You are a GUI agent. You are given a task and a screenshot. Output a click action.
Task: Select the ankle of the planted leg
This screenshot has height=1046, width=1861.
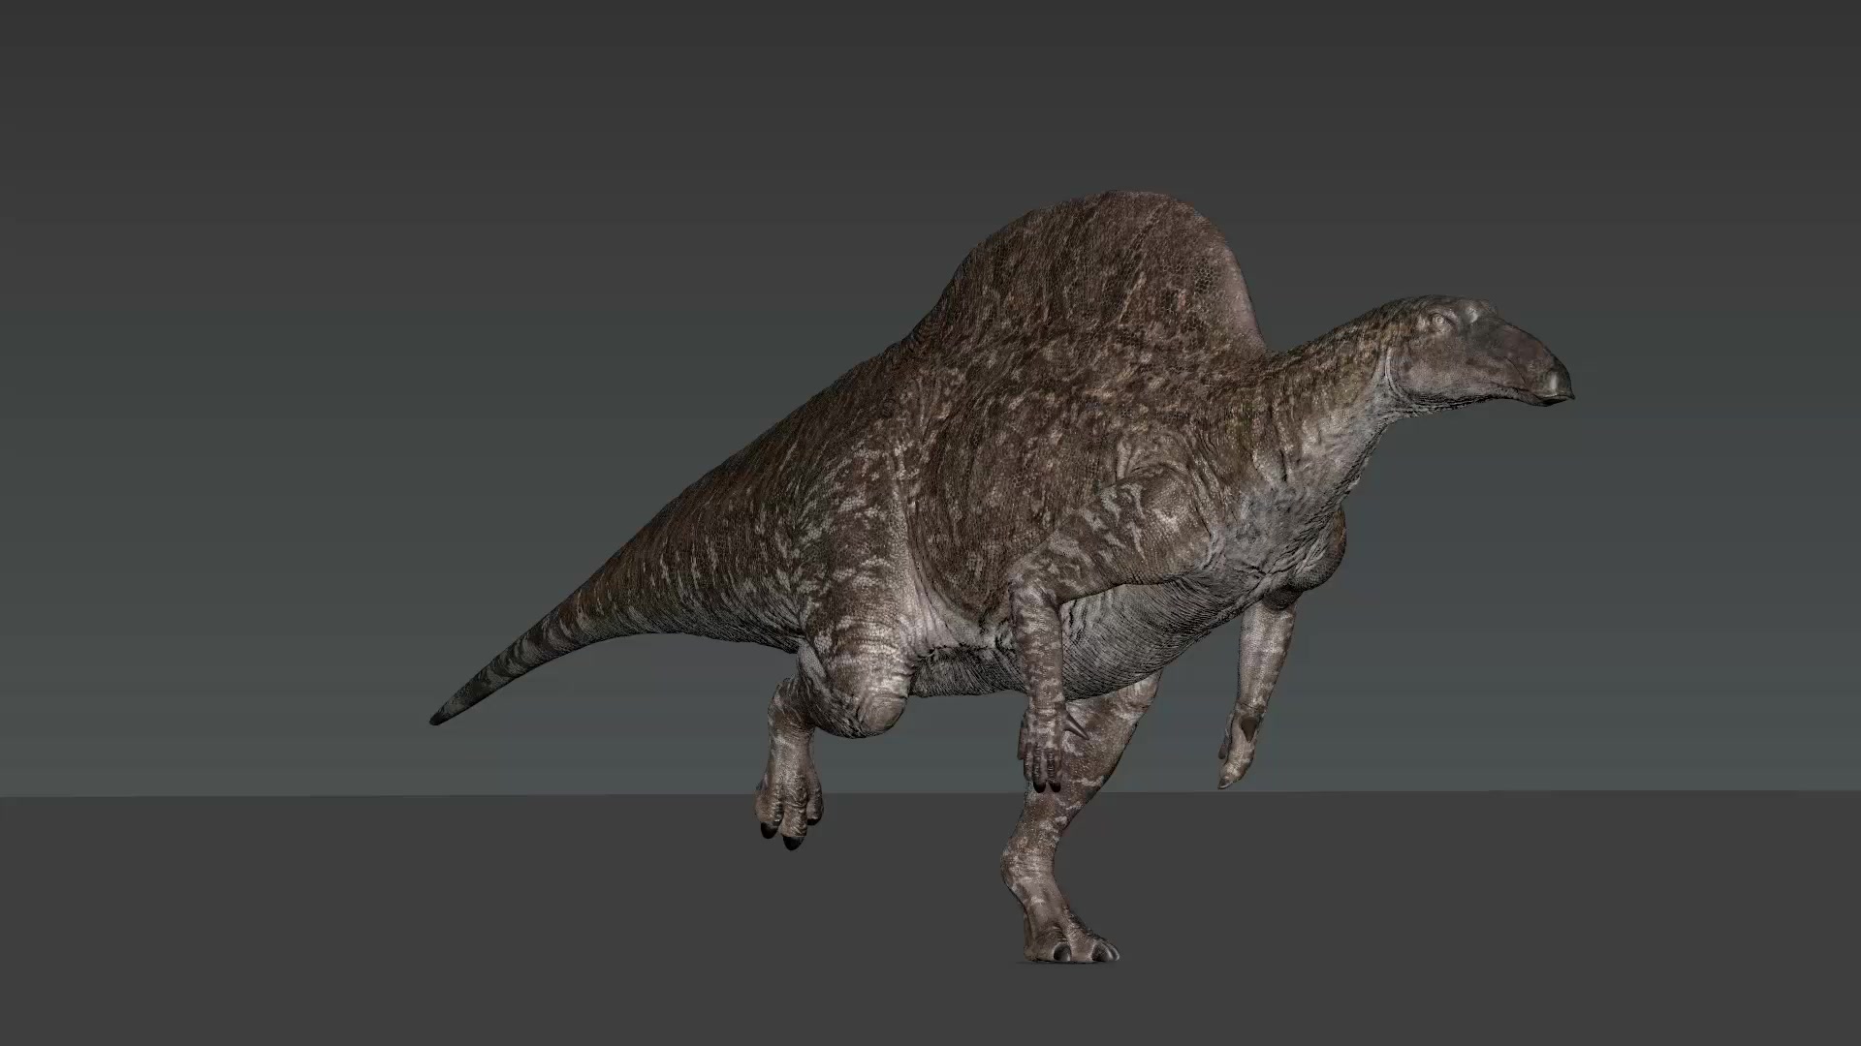coord(1029,864)
